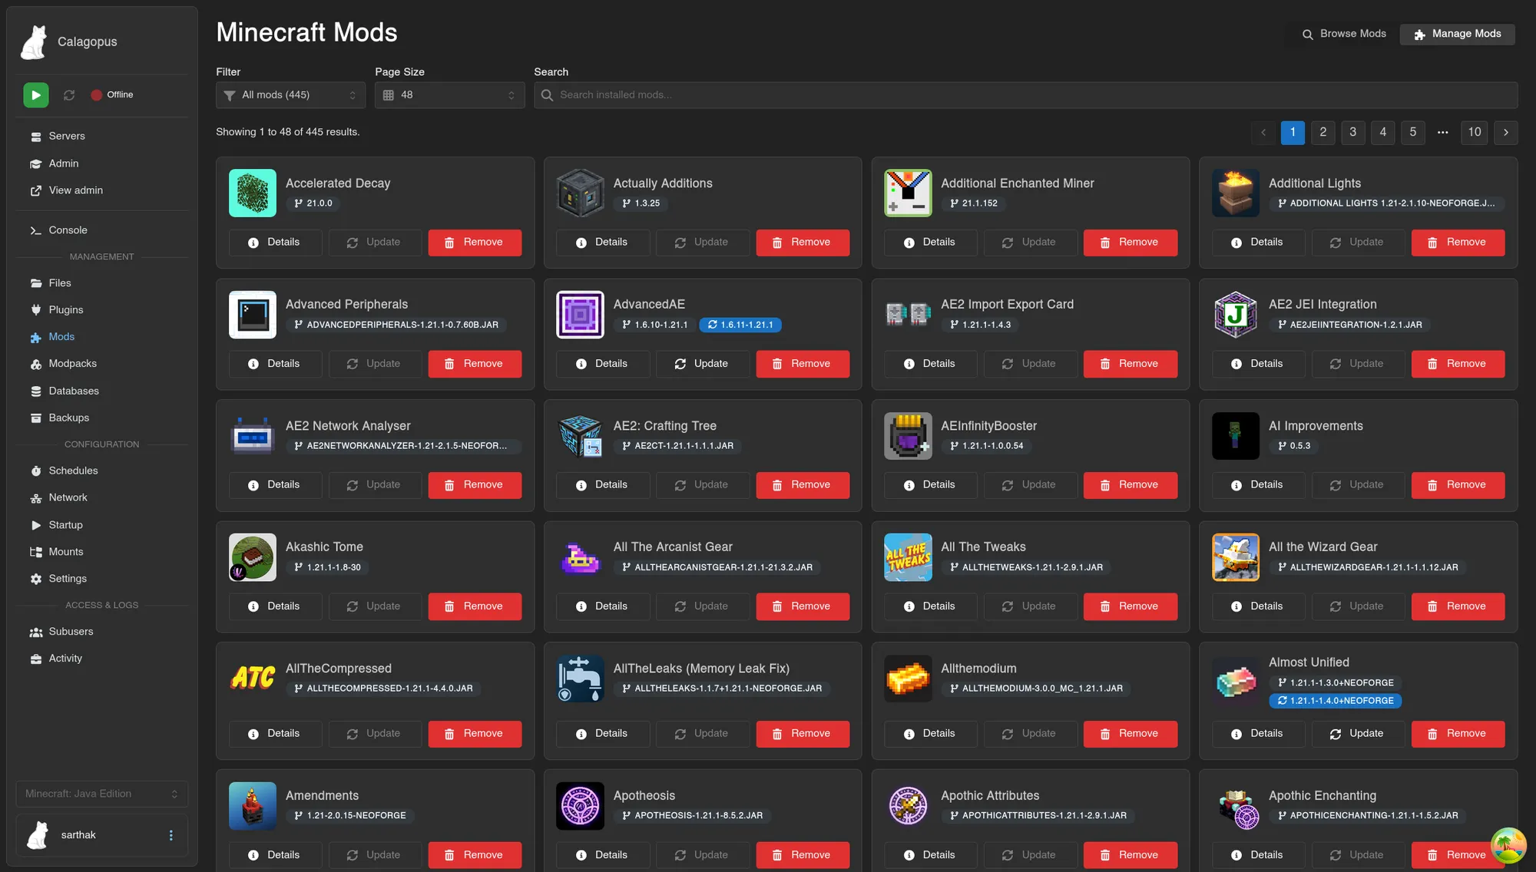Viewport: 1536px width, 872px height.
Task: Open the Minecraft: Java Edition selector
Action: point(101,794)
